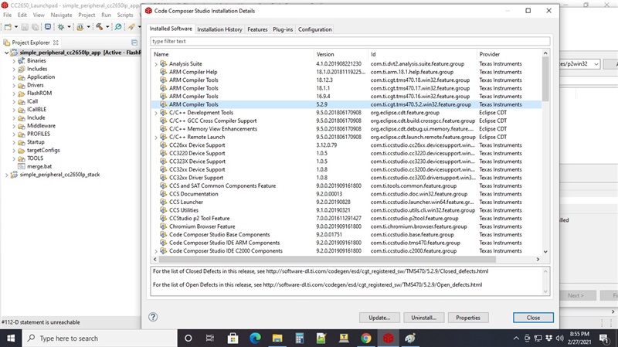Click the Code Composer Studio taskbar icon
The height and width of the screenshot is (347, 618).
[x=389, y=338]
